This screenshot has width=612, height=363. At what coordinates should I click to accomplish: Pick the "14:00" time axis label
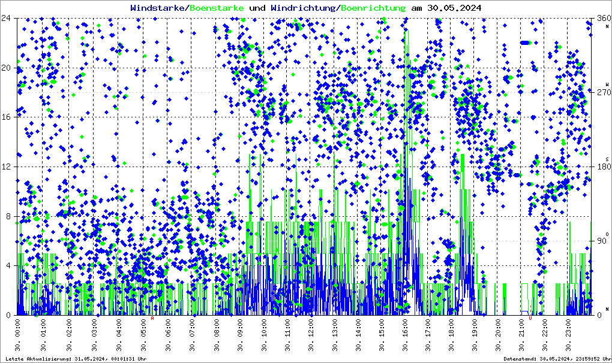[x=358, y=335]
